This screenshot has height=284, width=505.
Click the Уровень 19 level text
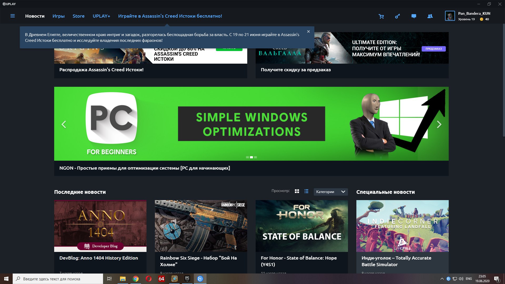[x=466, y=19]
